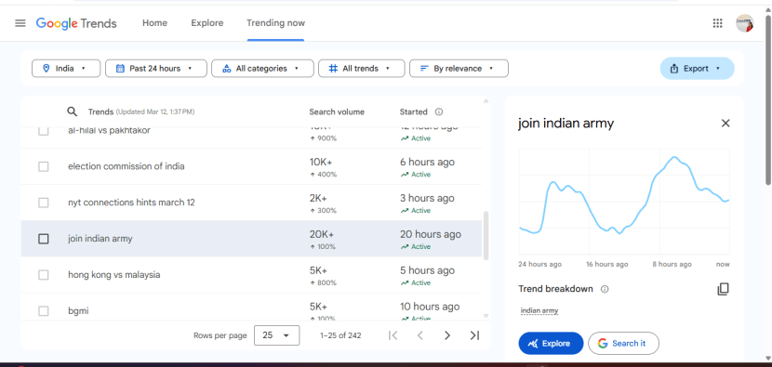Go to the next page of trends
The width and height of the screenshot is (772, 367).
tap(447, 335)
